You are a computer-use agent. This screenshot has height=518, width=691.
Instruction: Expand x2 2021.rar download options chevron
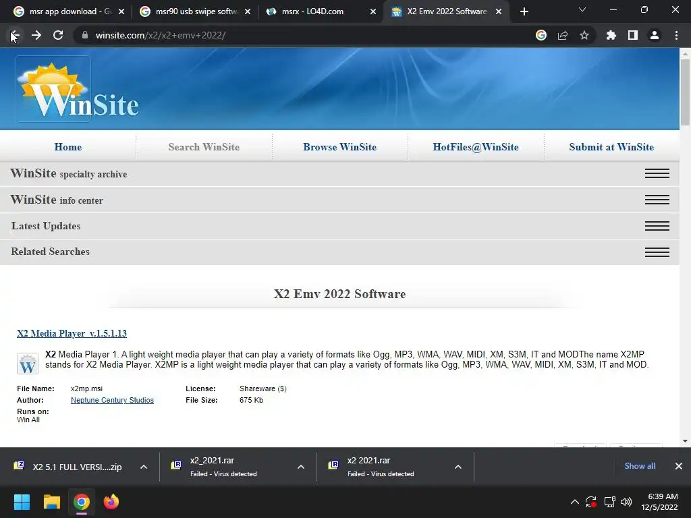[458, 467]
